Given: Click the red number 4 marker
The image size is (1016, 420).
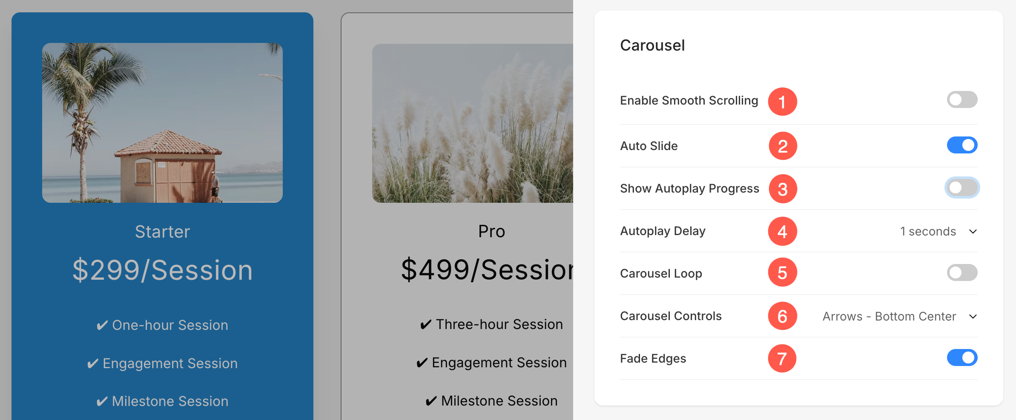Looking at the screenshot, I should pos(782,231).
